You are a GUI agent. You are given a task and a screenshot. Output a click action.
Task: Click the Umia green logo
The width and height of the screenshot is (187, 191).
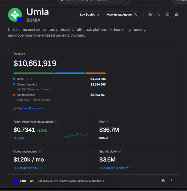(15, 15)
